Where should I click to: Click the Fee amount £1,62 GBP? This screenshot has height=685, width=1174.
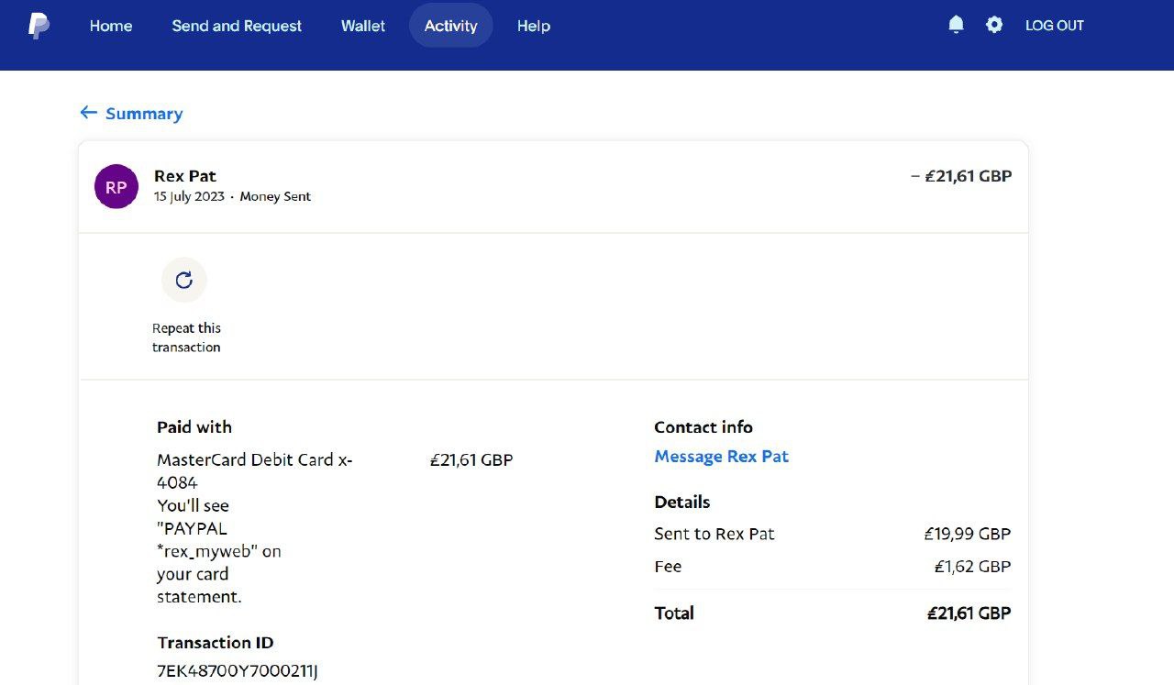pos(972,567)
